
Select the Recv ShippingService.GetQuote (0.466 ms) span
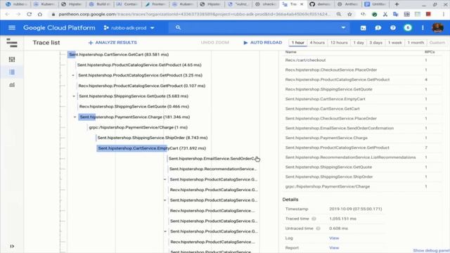click(134, 106)
